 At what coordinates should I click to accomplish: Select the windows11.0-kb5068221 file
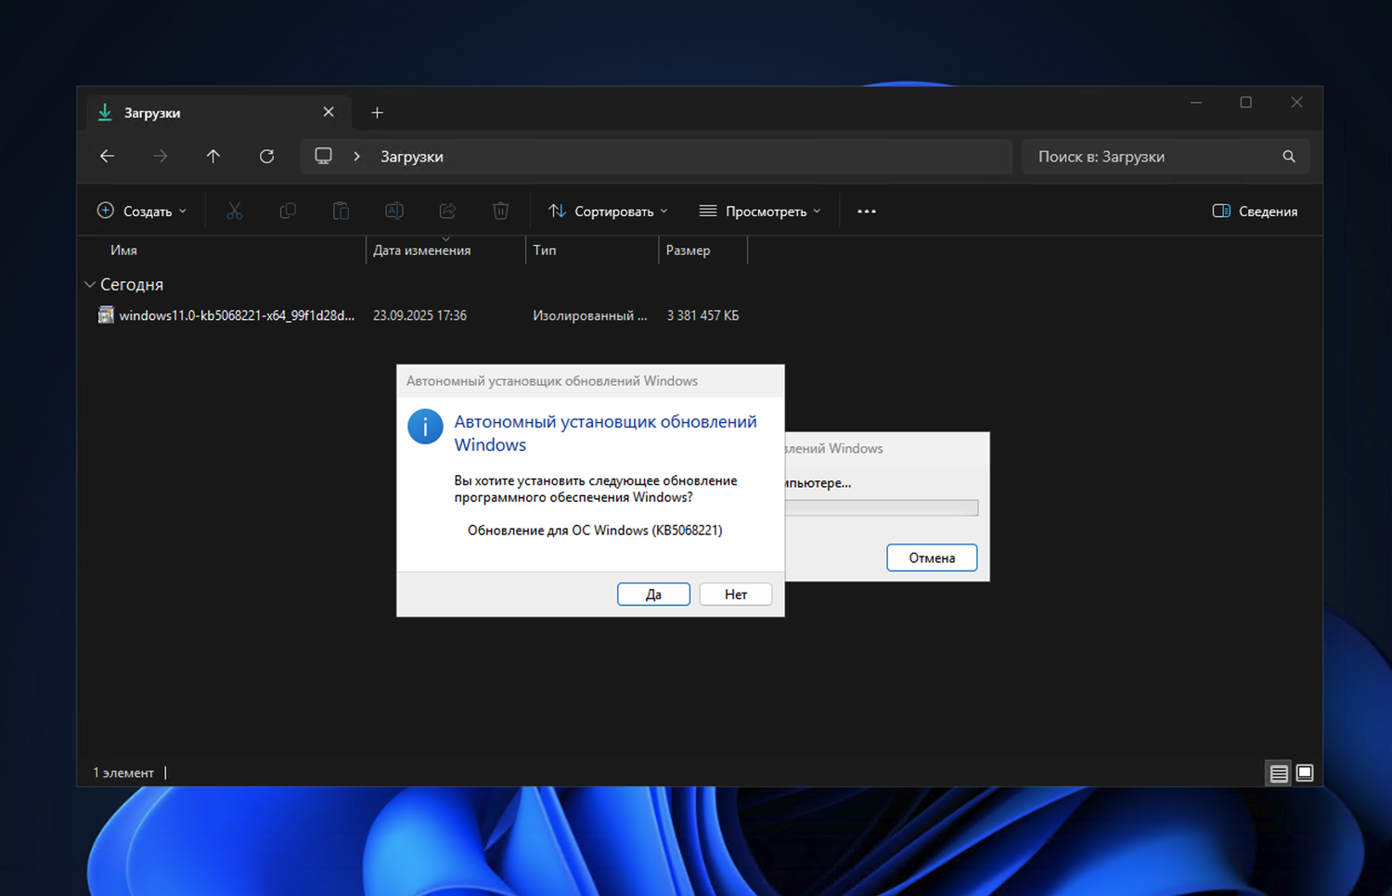[237, 315]
